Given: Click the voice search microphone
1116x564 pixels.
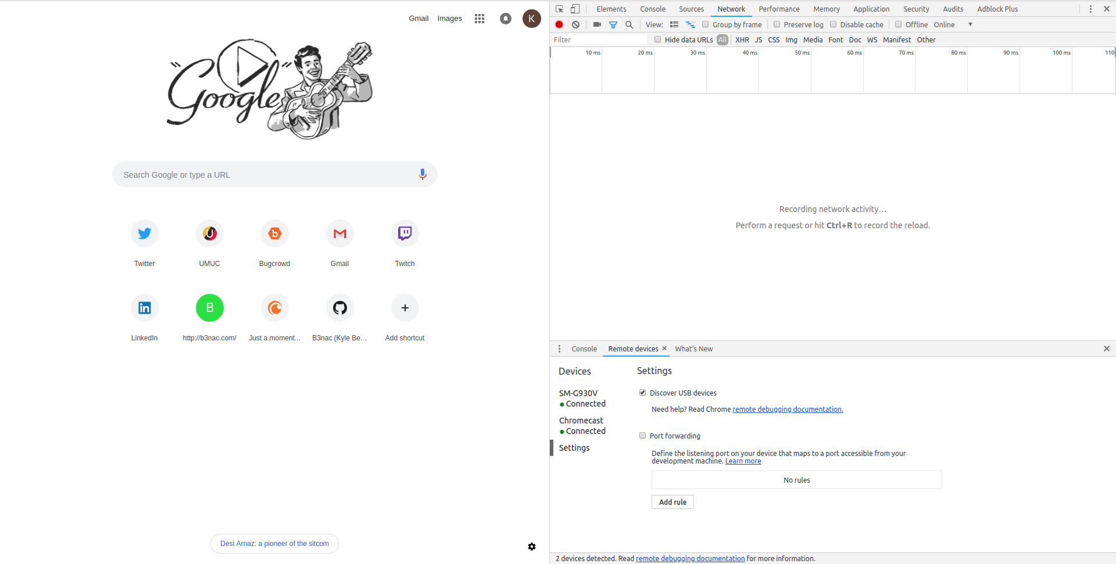Looking at the screenshot, I should pos(423,174).
